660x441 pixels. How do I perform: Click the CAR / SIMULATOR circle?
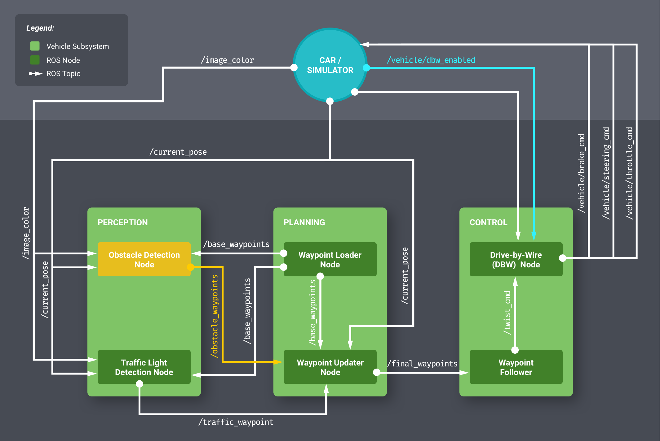click(x=330, y=65)
